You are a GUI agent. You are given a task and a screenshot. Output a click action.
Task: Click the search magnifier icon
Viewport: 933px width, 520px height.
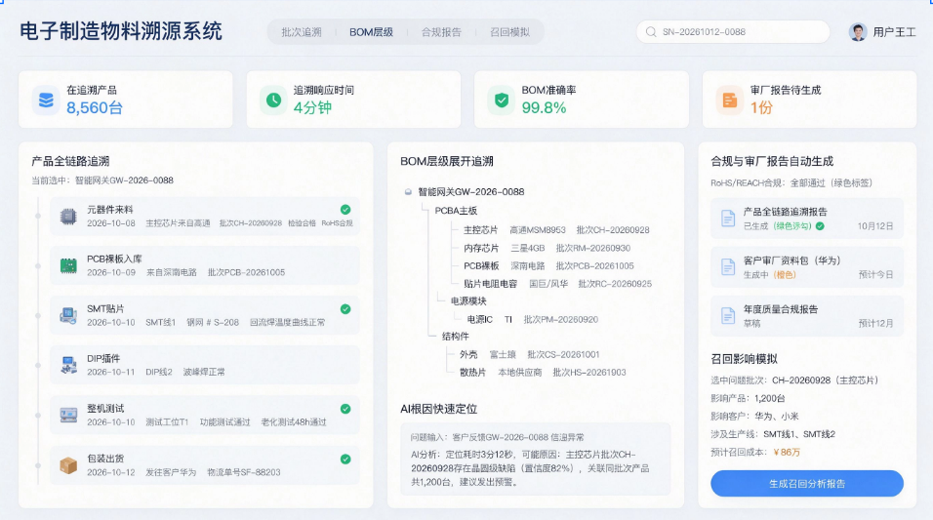(x=651, y=32)
